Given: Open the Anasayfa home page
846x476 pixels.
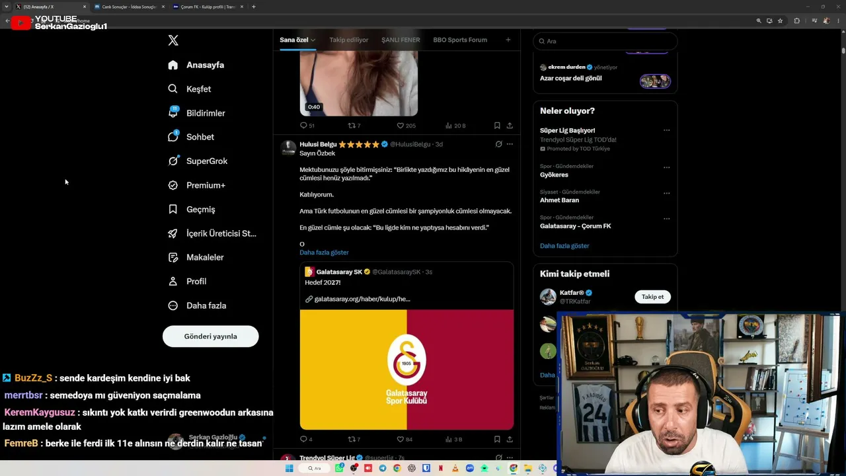Looking at the screenshot, I should coord(196,65).
